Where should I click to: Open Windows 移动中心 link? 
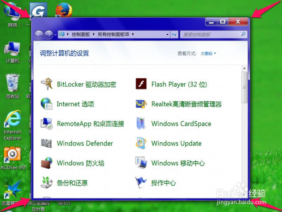[x=178, y=163]
